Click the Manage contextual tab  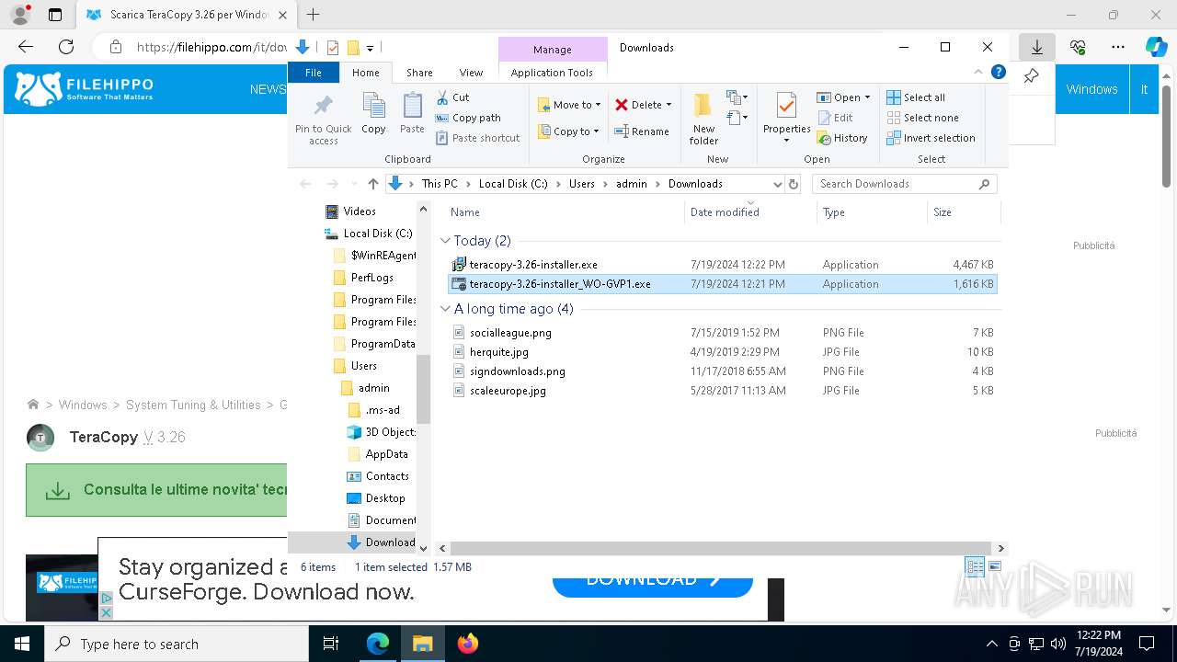553,50
